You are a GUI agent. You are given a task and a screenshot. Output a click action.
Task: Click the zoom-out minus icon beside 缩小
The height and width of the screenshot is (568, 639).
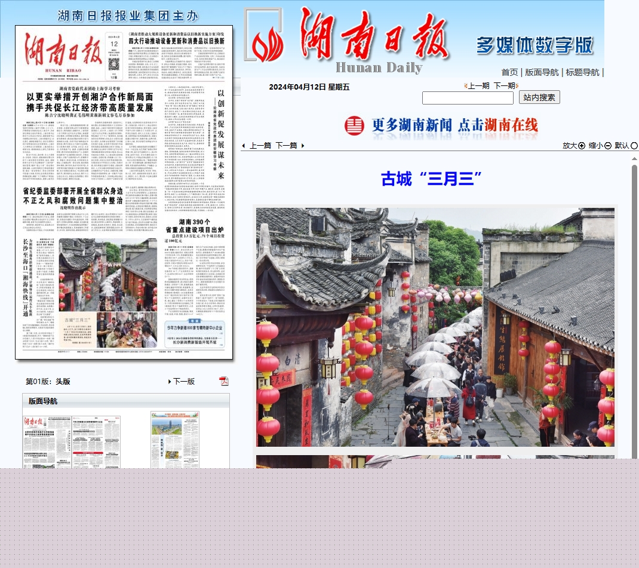(x=607, y=146)
